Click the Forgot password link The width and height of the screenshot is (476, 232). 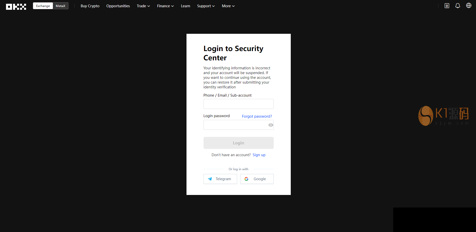point(257,116)
